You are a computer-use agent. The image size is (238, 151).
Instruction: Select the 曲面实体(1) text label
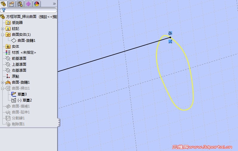(21, 35)
